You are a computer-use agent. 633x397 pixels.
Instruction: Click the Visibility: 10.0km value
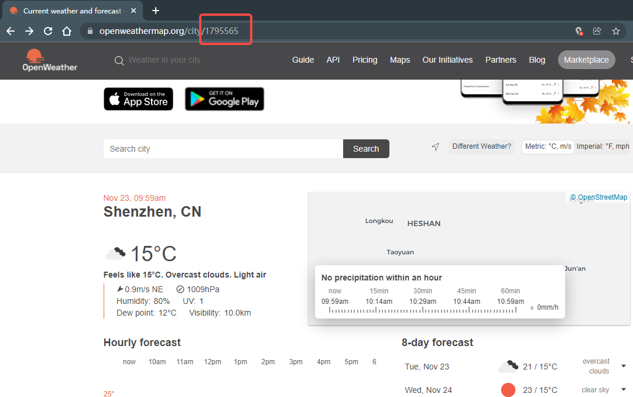click(x=220, y=313)
